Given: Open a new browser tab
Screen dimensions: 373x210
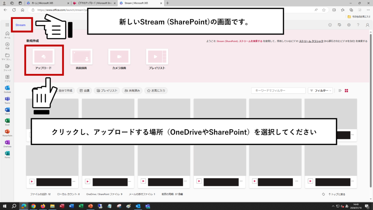Looking at the screenshot, I should click(x=168, y=3).
